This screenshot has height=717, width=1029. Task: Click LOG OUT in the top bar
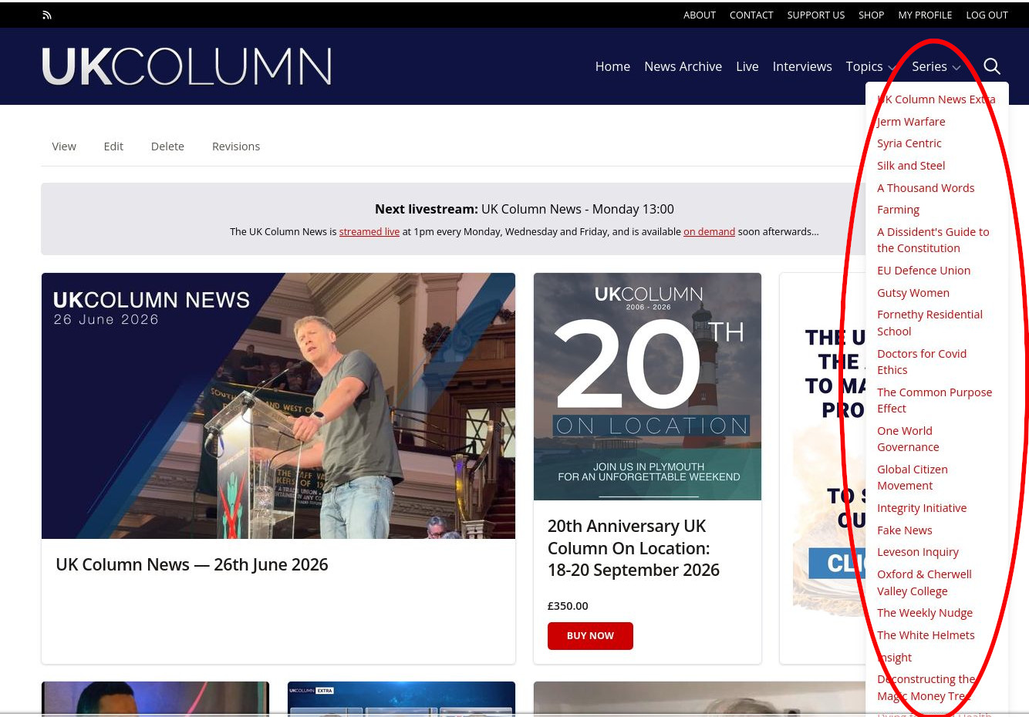pos(987,15)
